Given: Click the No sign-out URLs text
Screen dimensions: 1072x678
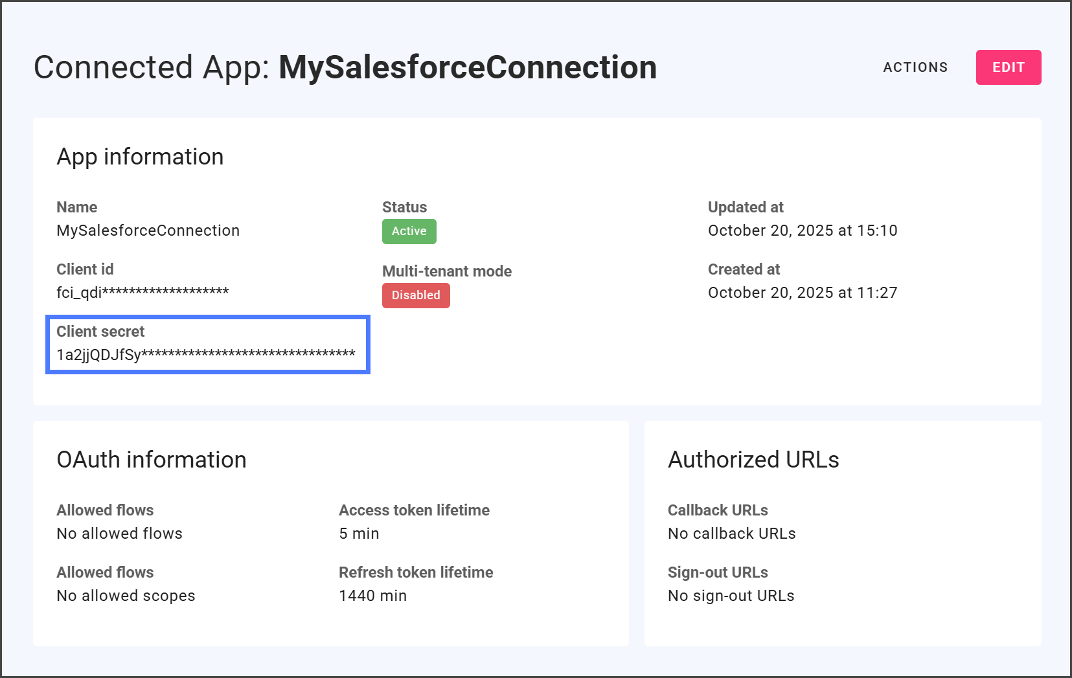Looking at the screenshot, I should 731,596.
